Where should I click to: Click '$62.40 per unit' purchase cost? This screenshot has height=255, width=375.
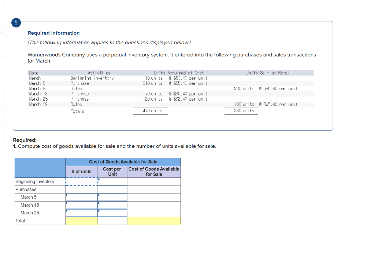(x=190, y=99)
